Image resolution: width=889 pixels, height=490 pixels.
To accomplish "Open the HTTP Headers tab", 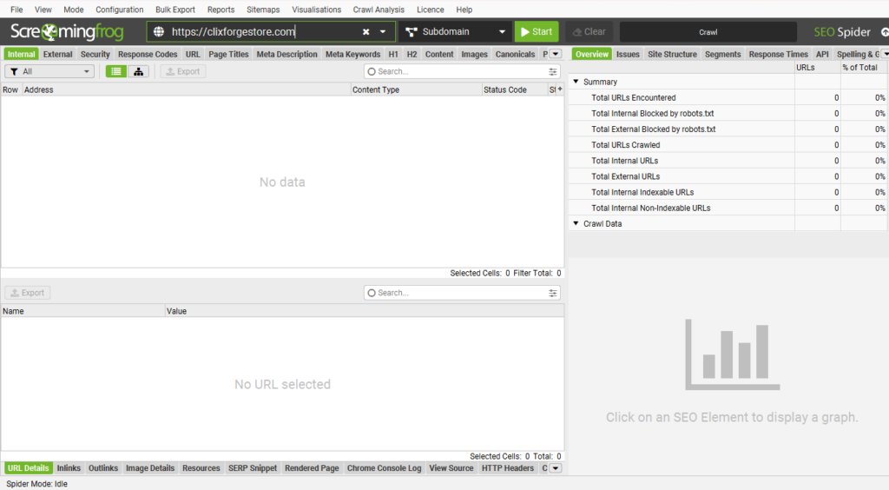I will (x=507, y=468).
